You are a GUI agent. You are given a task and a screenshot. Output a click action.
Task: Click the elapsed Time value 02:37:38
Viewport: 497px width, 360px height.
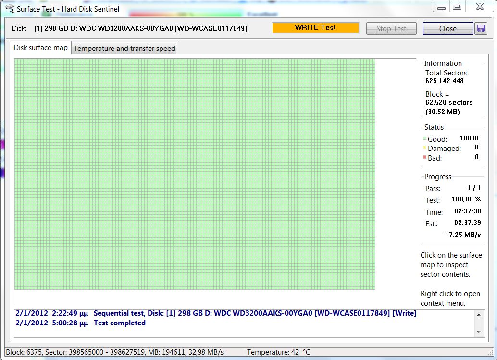coord(468,211)
